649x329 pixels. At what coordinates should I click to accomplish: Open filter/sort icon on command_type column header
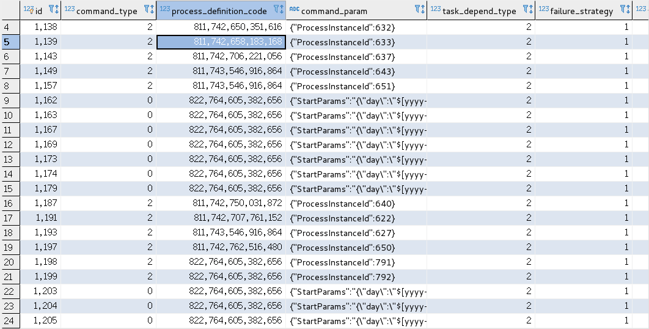[149, 10]
